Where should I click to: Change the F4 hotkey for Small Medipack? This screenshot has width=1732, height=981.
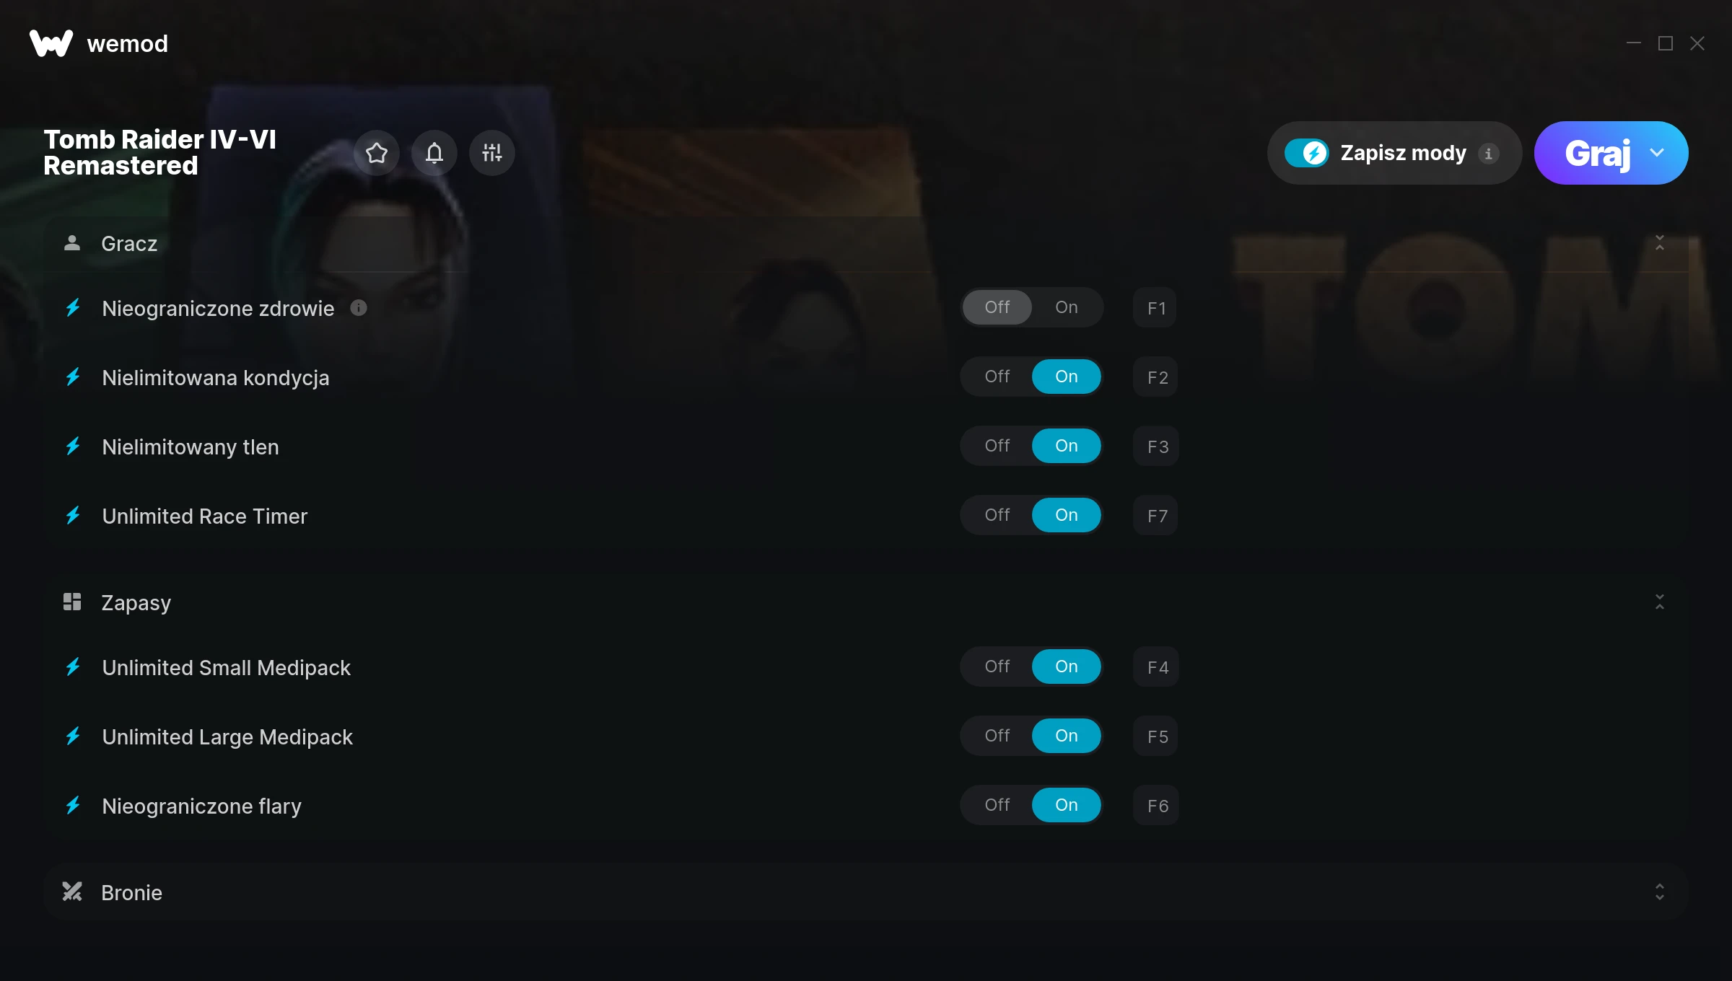coord(1158,667)
